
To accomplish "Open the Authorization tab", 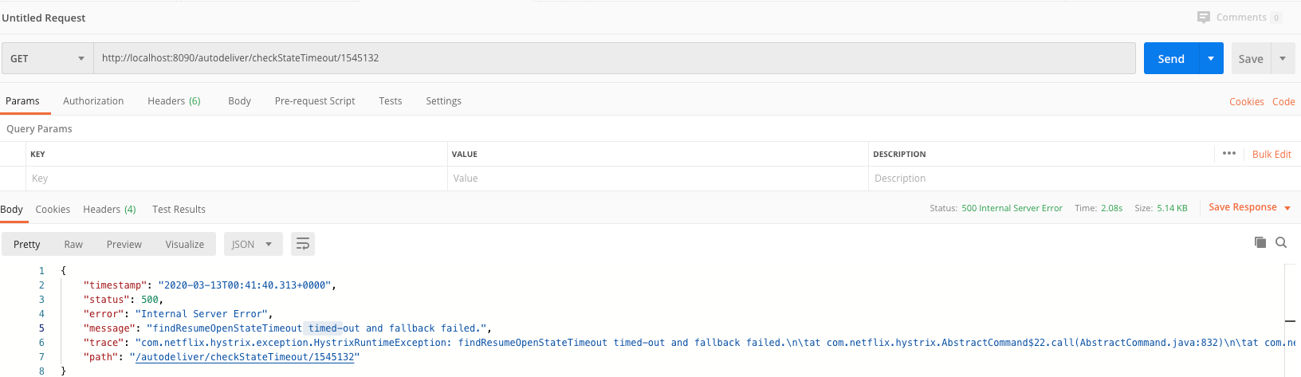I will pos(93,101).
